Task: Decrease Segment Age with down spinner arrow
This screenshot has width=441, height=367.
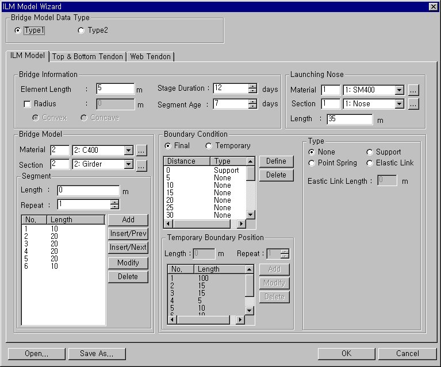Action: pos(252,106)
